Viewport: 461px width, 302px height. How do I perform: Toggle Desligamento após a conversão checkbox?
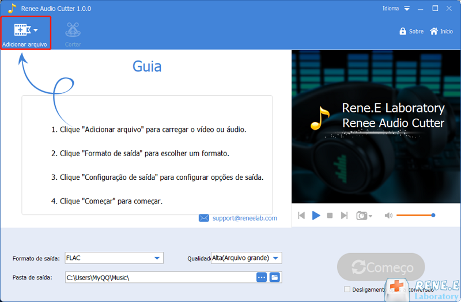(x=347, y=289)
